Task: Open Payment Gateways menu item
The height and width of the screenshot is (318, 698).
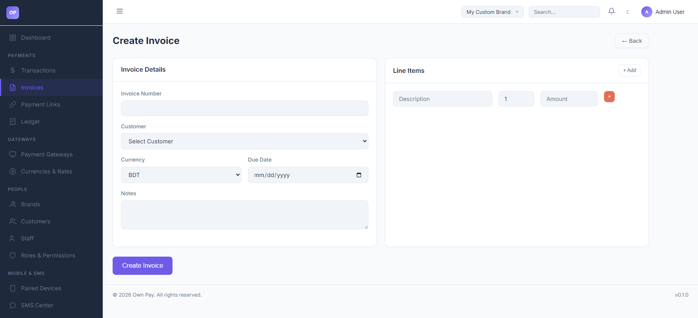Action: (x=52, y=154)
